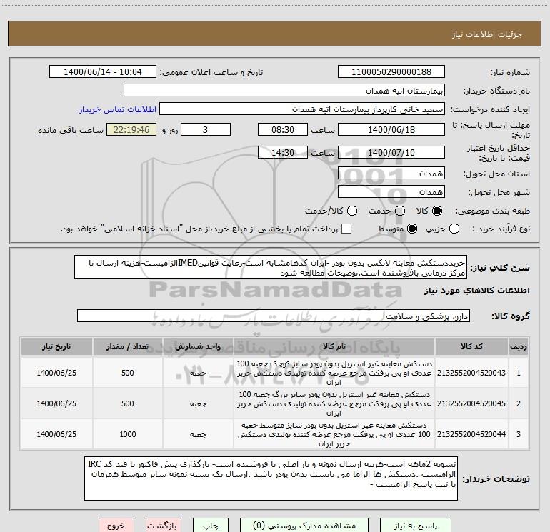
Task: Click item code 2132552004520044
Action: [x=471, y=434]
